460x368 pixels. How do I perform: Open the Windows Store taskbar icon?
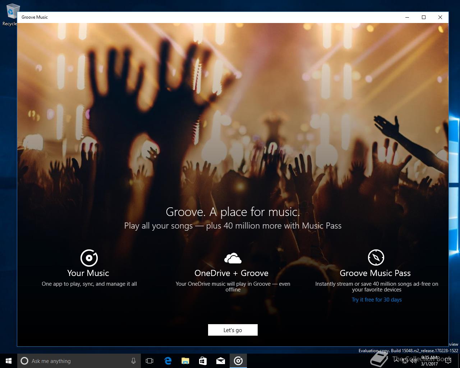(203, 361)
